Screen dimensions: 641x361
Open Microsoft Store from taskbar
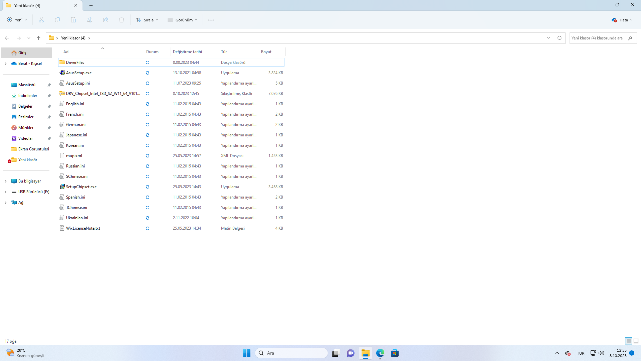click(395, 353)
